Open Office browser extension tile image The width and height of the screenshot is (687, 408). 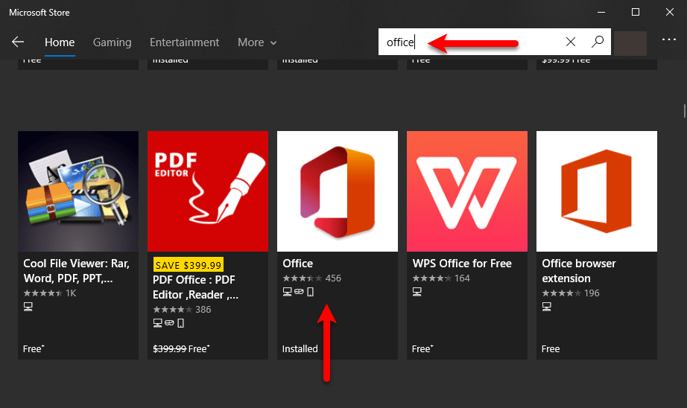(x=597, y=191)
